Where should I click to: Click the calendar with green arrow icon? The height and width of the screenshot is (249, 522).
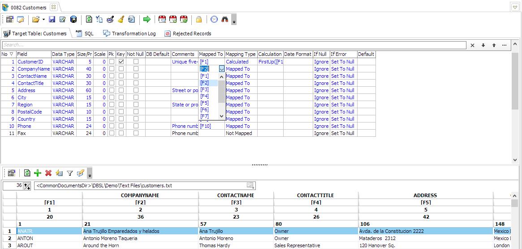coord(183,20)
